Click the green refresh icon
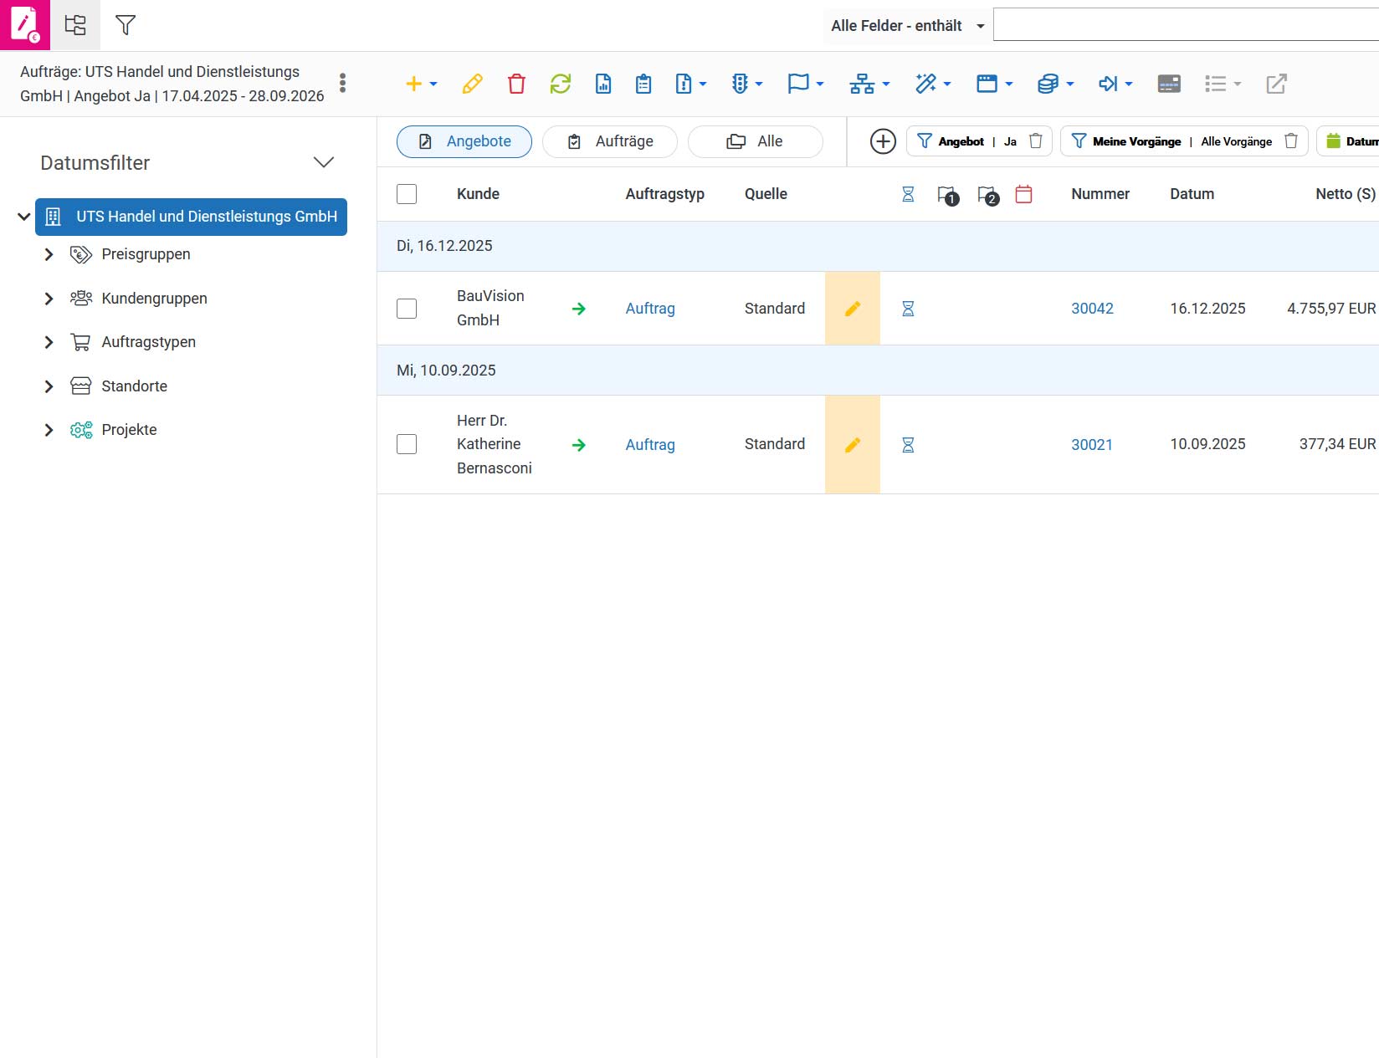This screenshot has width=1379, height=1058. (x=560, y=84)
